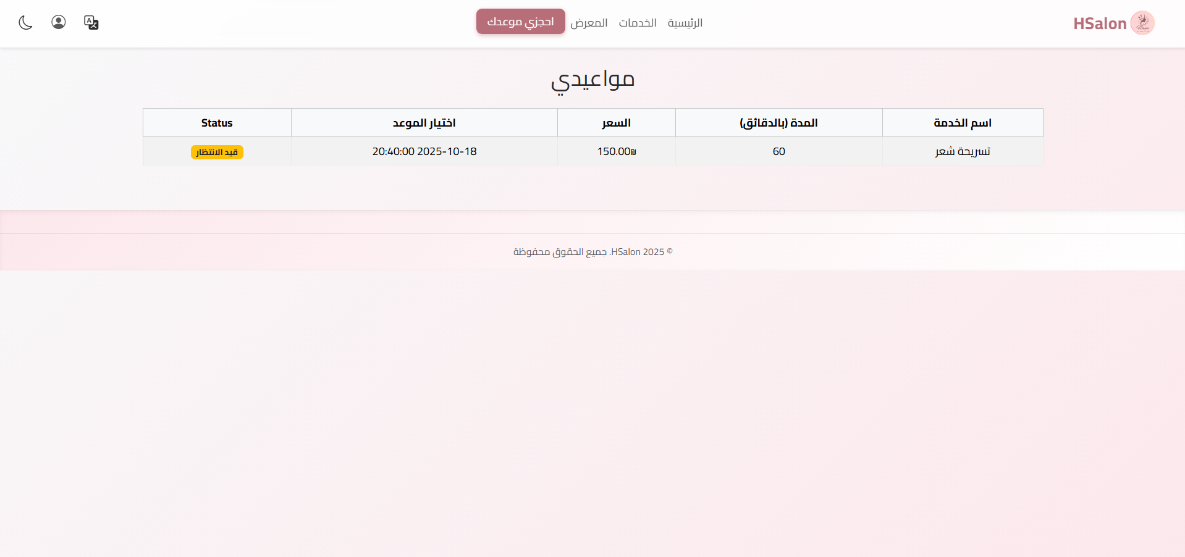Select the appointment date 2025-10-18
This screenshot has width=1185, height=557.
coord(424,151)
